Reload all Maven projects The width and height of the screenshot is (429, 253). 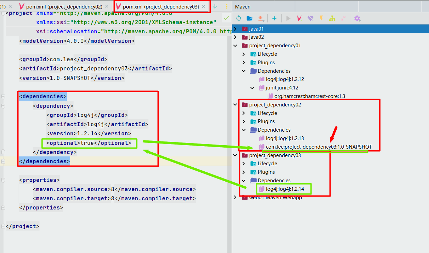coord(238,18)
